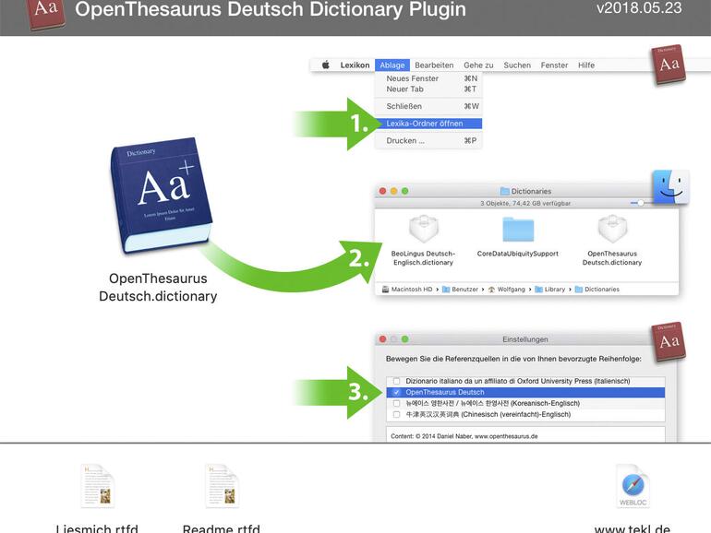
Task: Choose Neues Fenster from Ablage menu
Action: [428, 78]
